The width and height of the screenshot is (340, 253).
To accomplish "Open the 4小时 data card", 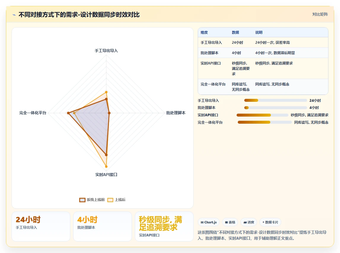I will click(103, 226).
